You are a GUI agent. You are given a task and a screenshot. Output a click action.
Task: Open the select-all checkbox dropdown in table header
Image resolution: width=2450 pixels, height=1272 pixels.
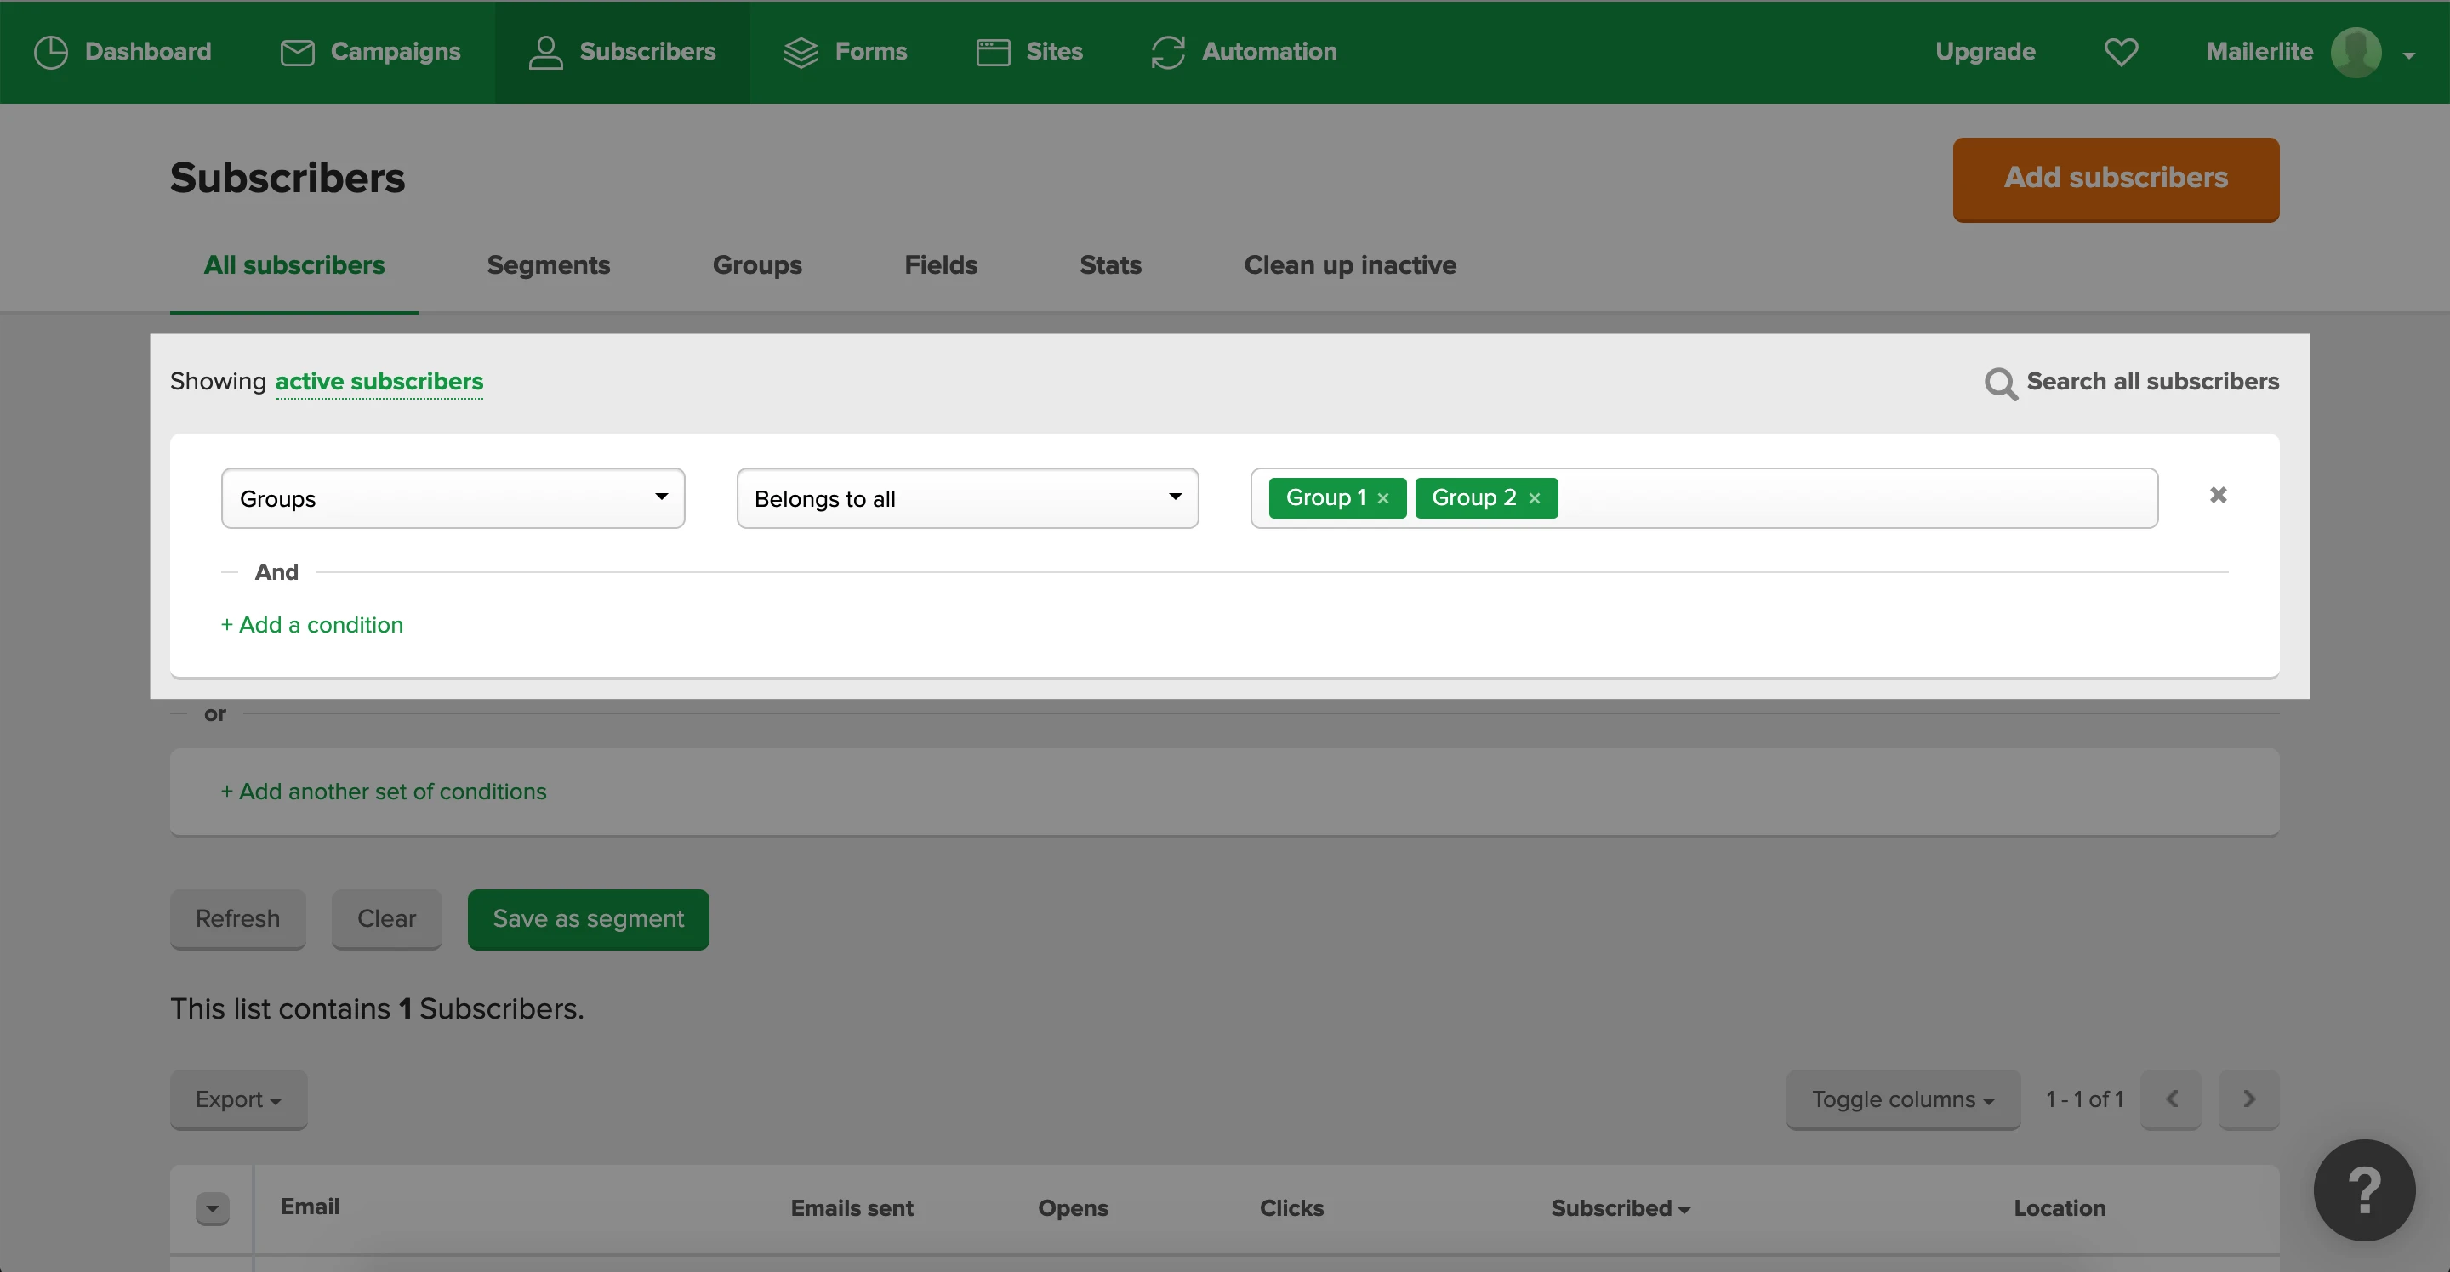point(212,1208)
